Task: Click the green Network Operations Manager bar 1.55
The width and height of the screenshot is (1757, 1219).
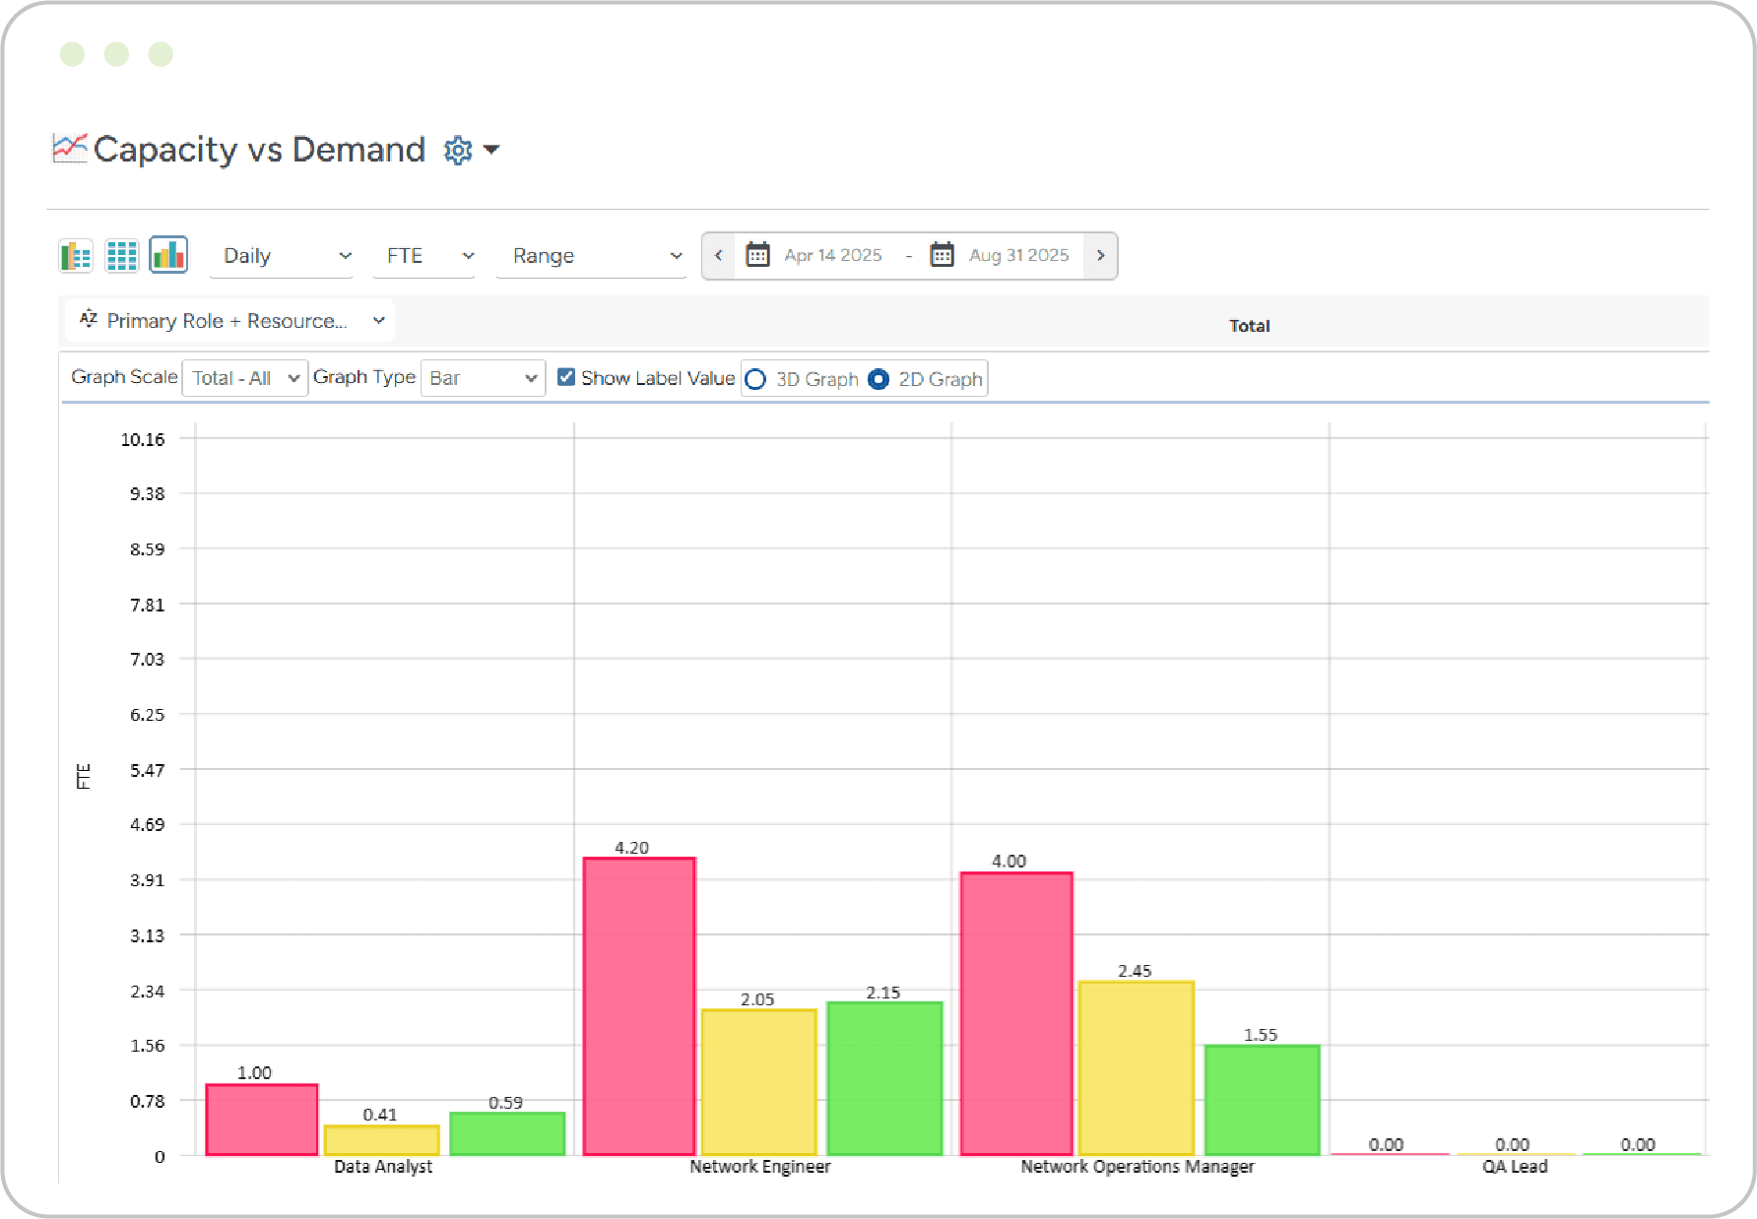Action: tap(1262, 1100)
